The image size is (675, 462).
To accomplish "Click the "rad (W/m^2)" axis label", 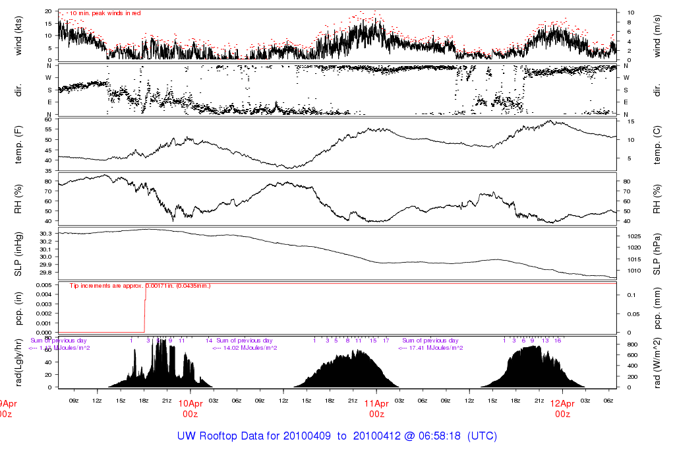I will point(657,363).
